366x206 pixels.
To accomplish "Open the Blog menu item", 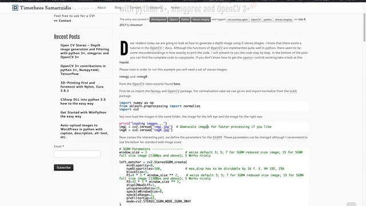I will (118, 7).
